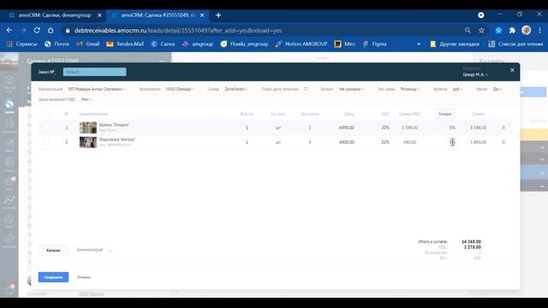Open the Notion AMGROUP bookmark
Image resolution: width=548 pixels, height=308 pixels.
[x=301, y=44]
